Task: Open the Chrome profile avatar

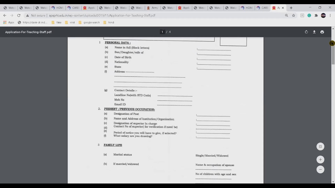Action: click(x=323, y=15)
